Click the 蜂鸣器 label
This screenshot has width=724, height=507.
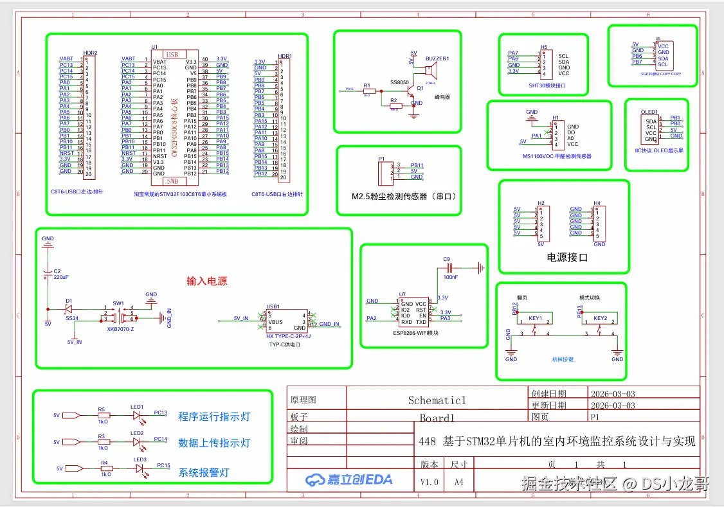pos(442,97)
